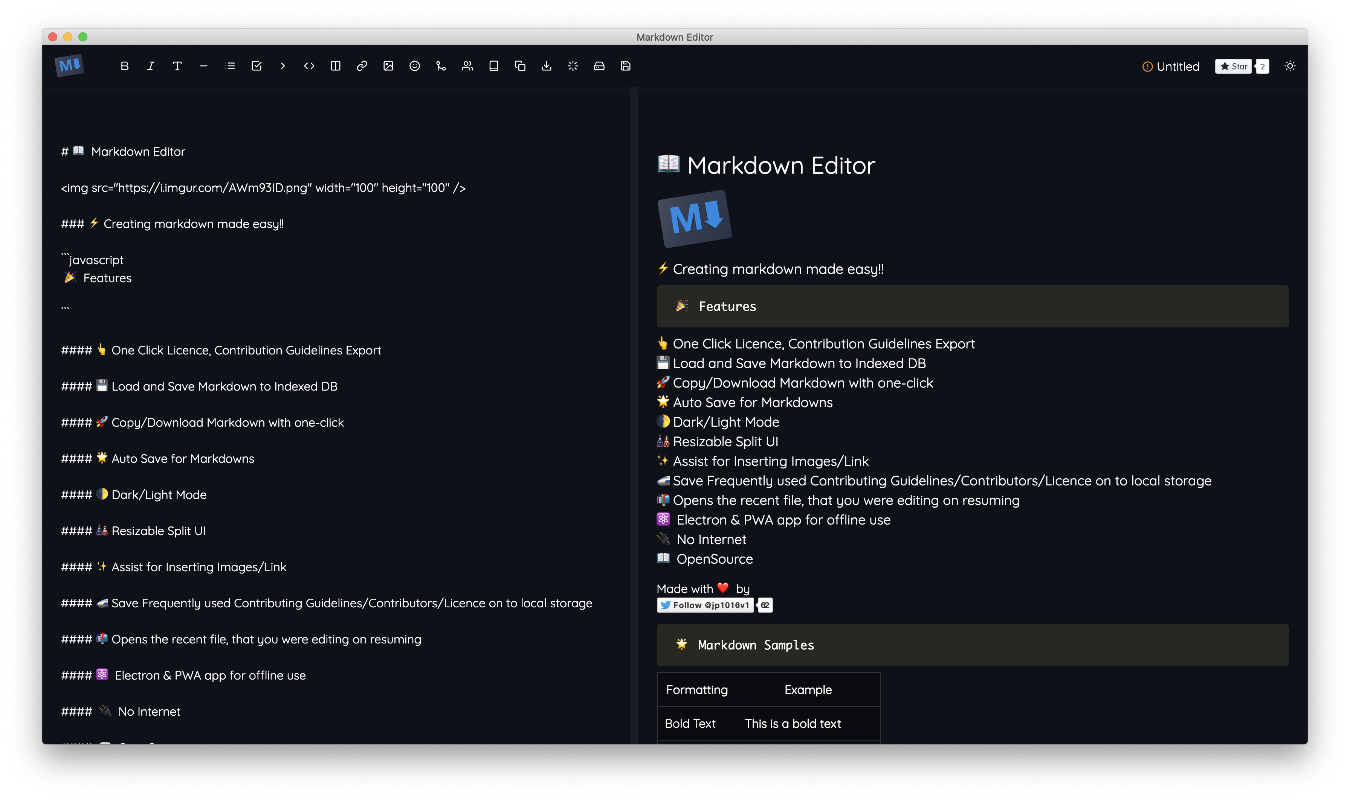This screenshot has width=1350, height=800.
Task: Copy markdown using the copy icon
Action: [519, 66]
